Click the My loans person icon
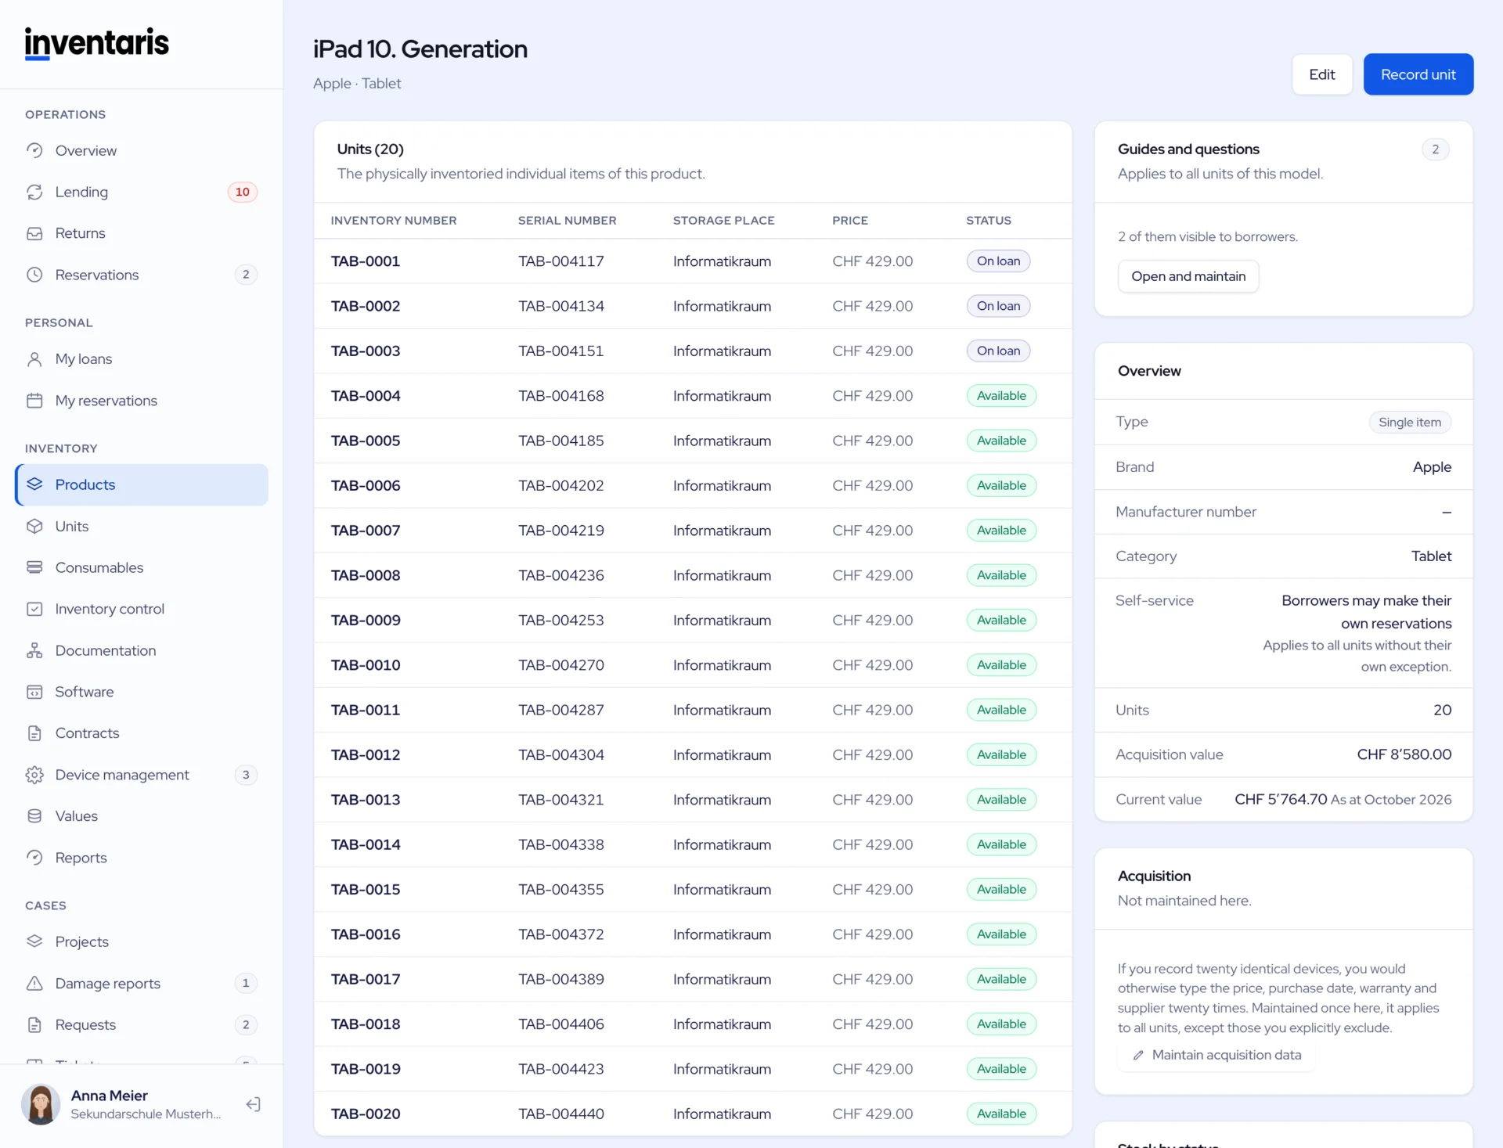The width and height of the screenshot is (1503, 1148). (34, 359)
